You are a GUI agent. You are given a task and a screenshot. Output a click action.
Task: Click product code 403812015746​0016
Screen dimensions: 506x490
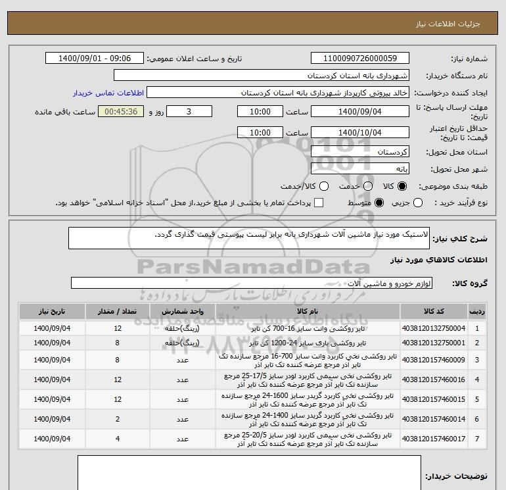(x=434, y=380)
